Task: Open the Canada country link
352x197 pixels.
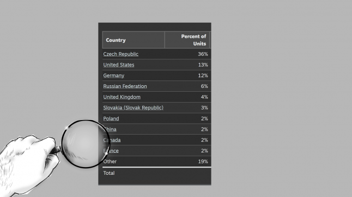Action: click(112, 140)
